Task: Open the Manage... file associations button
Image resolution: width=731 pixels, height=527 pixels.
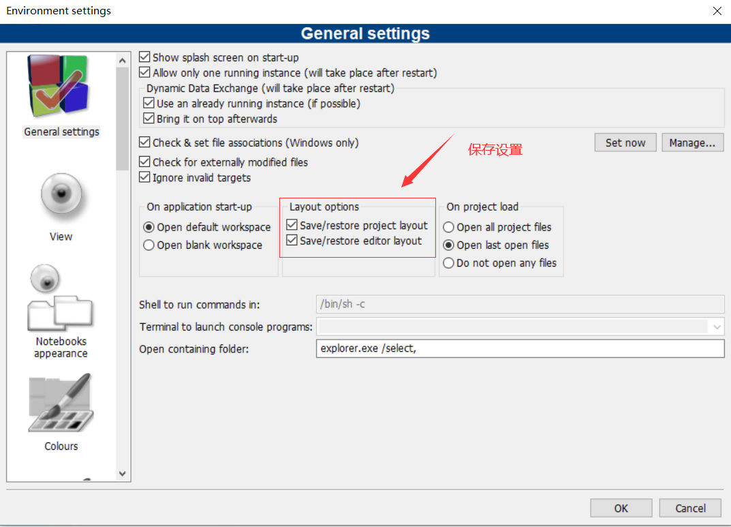Action: coord(692,142)
